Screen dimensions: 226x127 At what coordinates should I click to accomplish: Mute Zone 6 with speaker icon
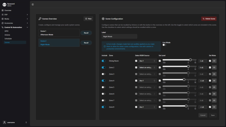point(214,94)
